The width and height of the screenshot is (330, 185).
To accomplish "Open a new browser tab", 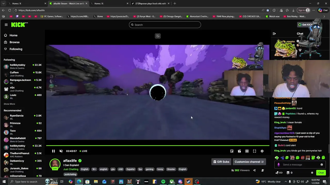I will (x=175, y=3).
